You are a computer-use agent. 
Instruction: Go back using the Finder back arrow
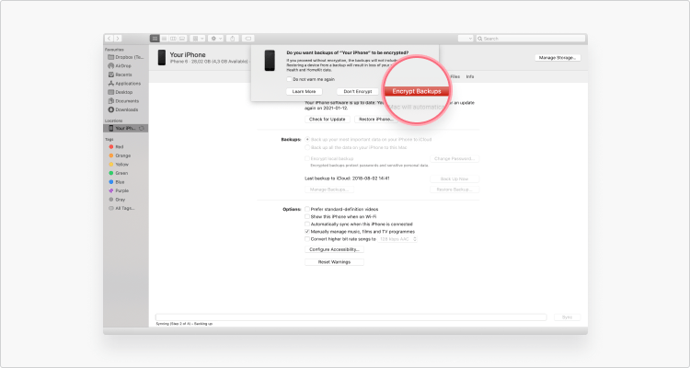click(109, 39)
